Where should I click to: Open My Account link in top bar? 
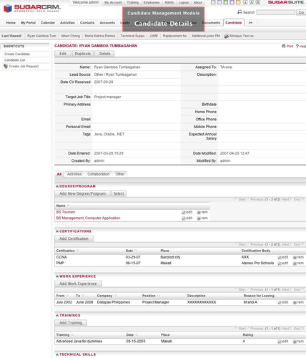[113, 2]
